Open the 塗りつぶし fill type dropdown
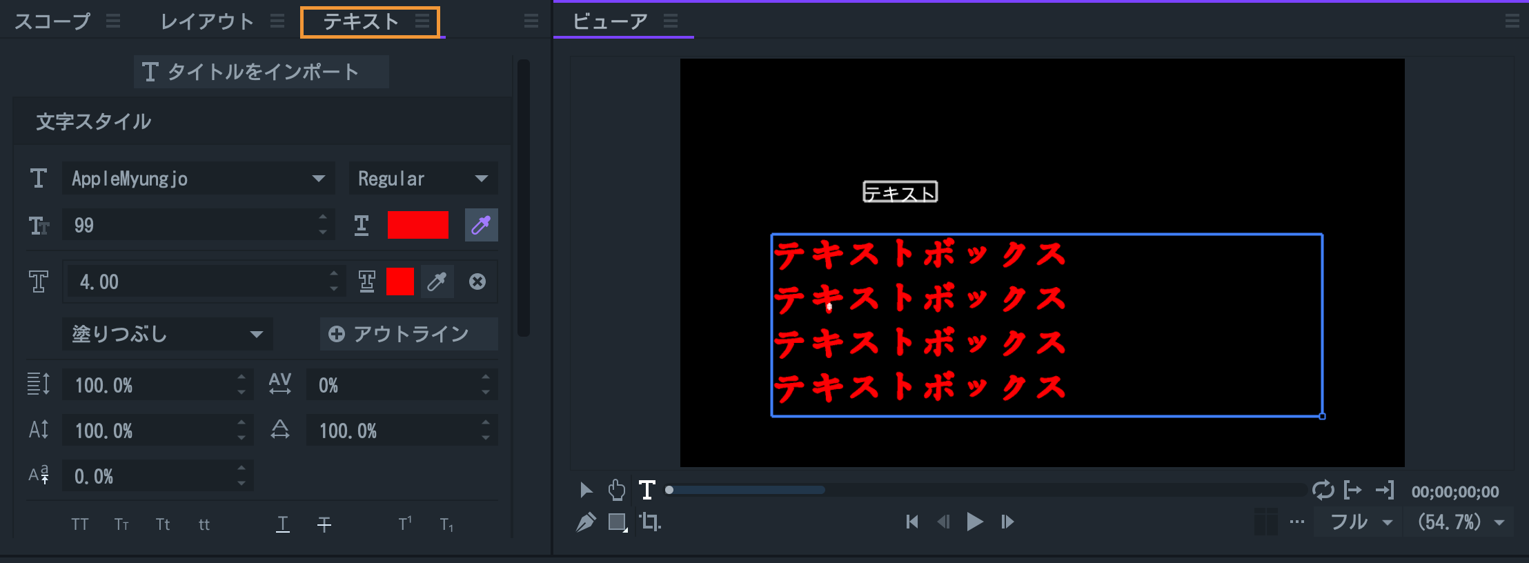 (x=168, y=334)
